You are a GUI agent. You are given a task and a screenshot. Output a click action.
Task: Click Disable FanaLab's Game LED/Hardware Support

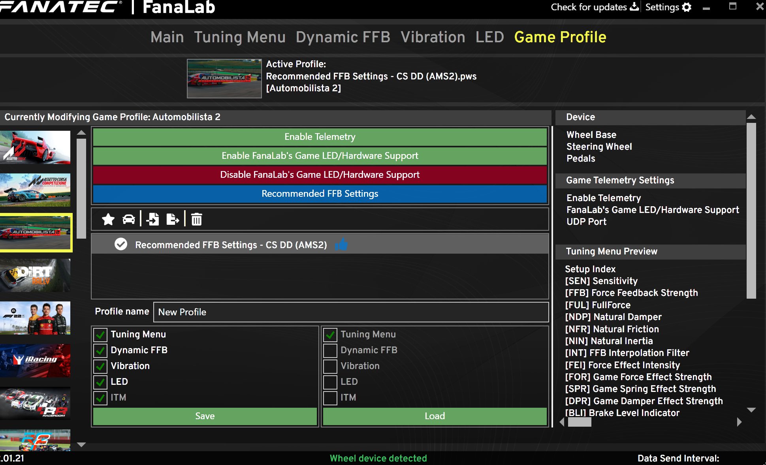pyautogui.click(x=320, y=175)
